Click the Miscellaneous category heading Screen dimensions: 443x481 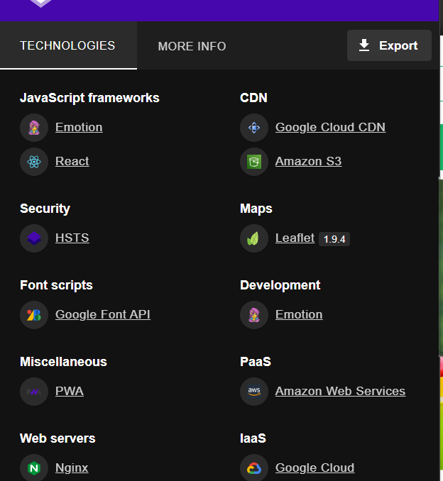tap(64, 362)
